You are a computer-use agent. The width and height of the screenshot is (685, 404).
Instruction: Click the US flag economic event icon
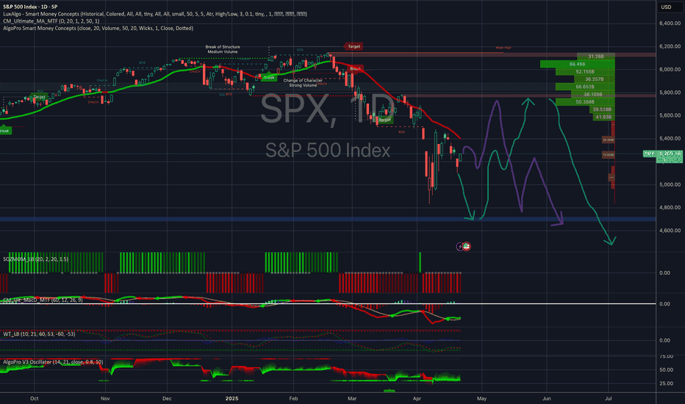tap(467, 246)
